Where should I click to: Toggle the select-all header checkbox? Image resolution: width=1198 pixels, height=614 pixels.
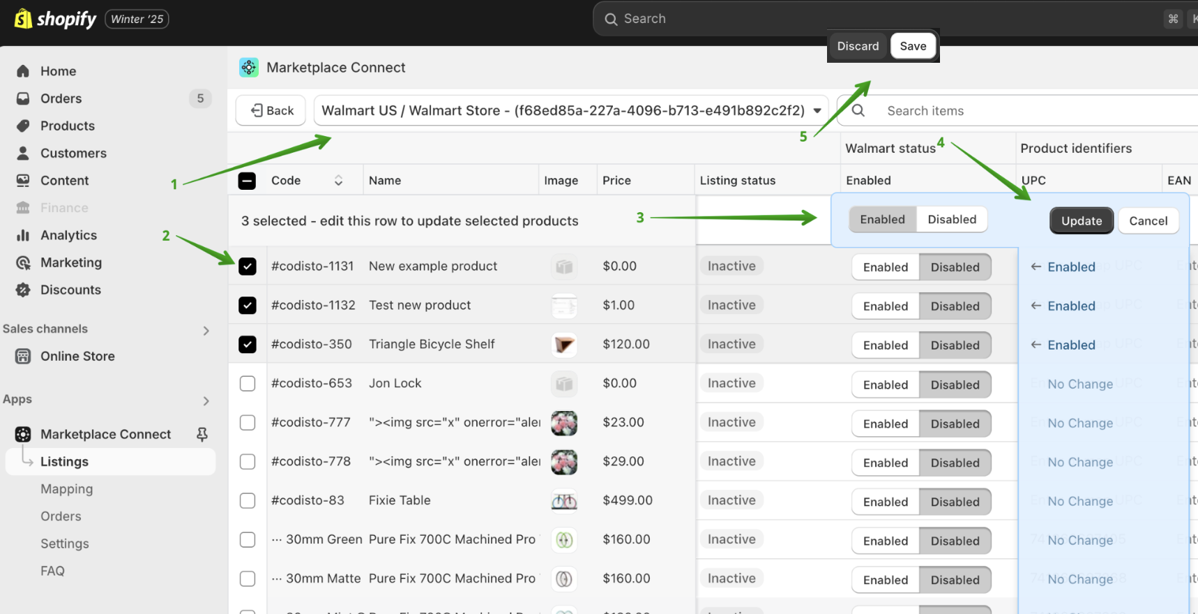point(247,181)
